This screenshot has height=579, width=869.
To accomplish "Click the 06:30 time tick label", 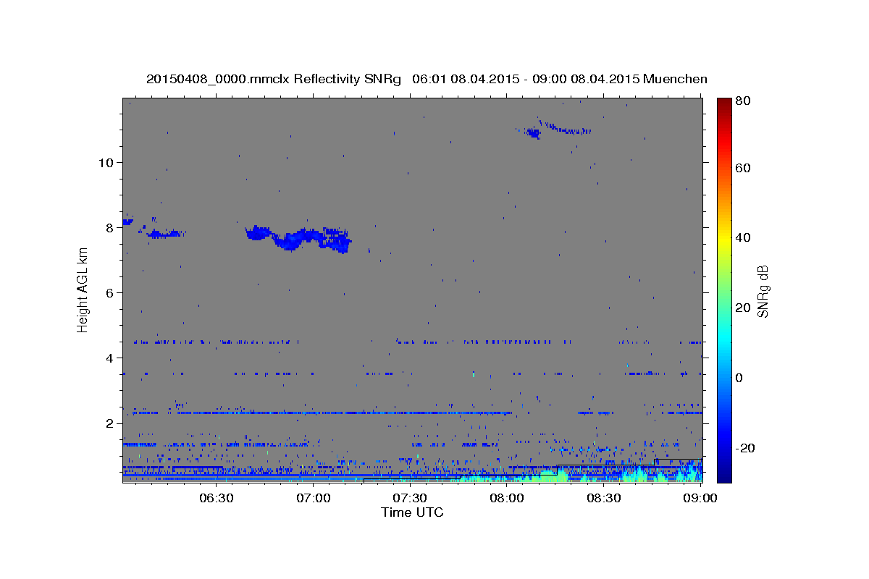I will pos(216,498).
